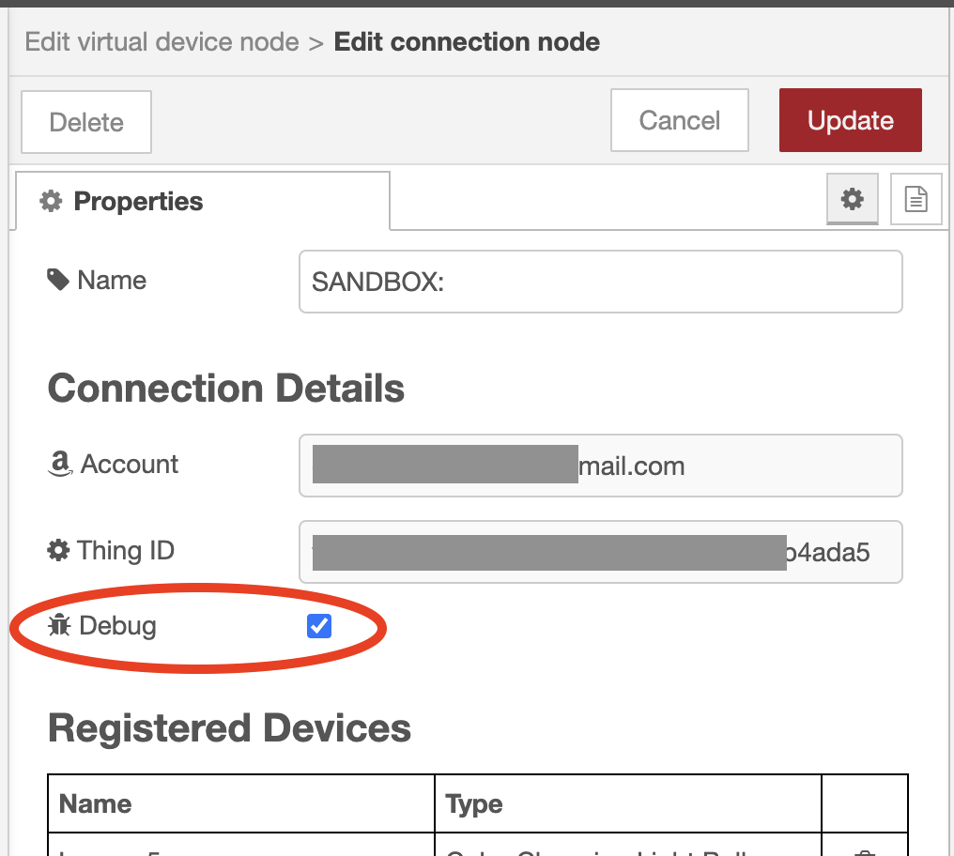Click the tag icon beside Name

click(x=58, y=279)
